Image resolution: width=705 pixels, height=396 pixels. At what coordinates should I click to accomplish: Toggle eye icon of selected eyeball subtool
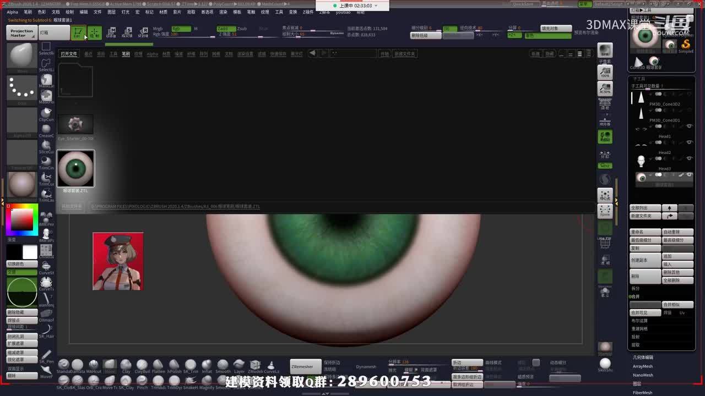tap(689, 175)
